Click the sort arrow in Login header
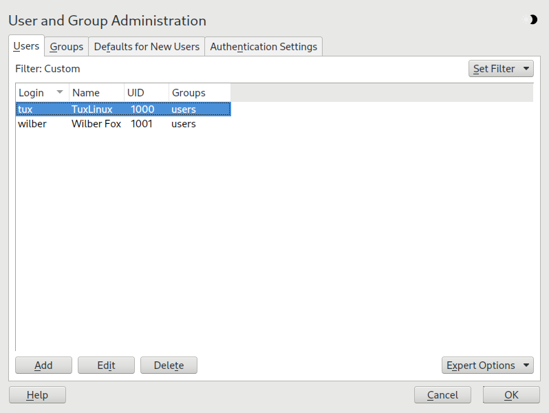Screen dimensions: 549x413 click(x=60, y=92)
